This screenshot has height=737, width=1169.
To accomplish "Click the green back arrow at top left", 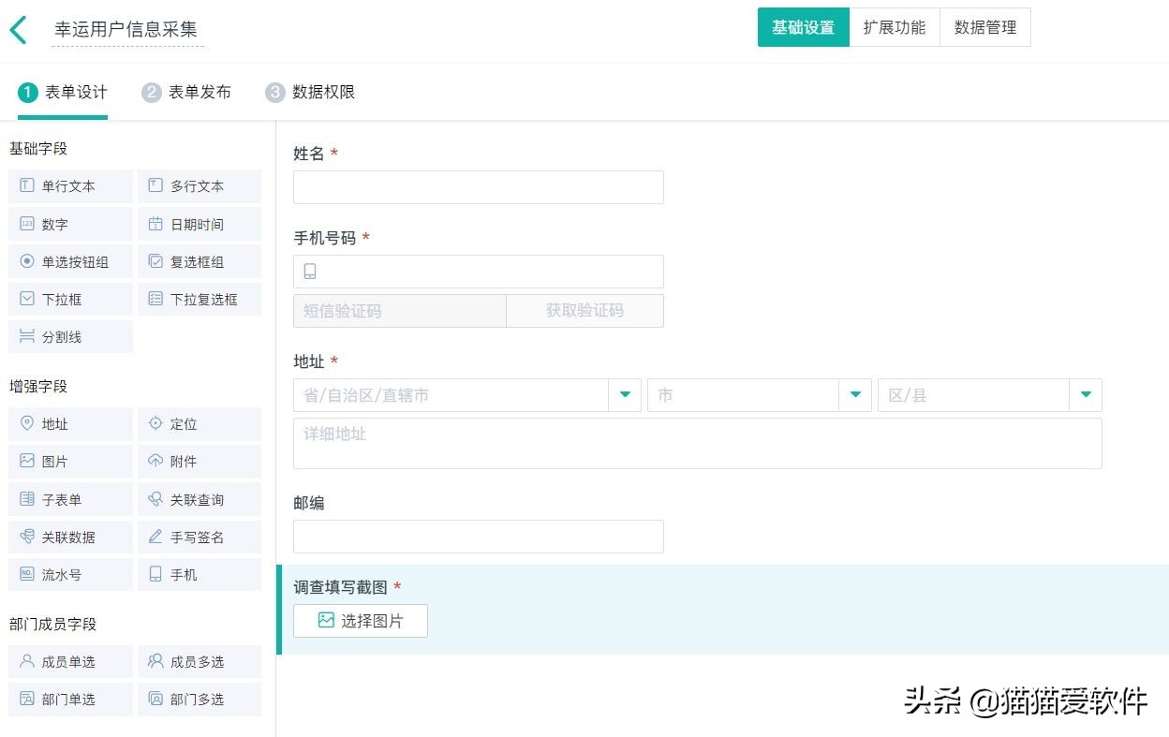I will (19, 27).
